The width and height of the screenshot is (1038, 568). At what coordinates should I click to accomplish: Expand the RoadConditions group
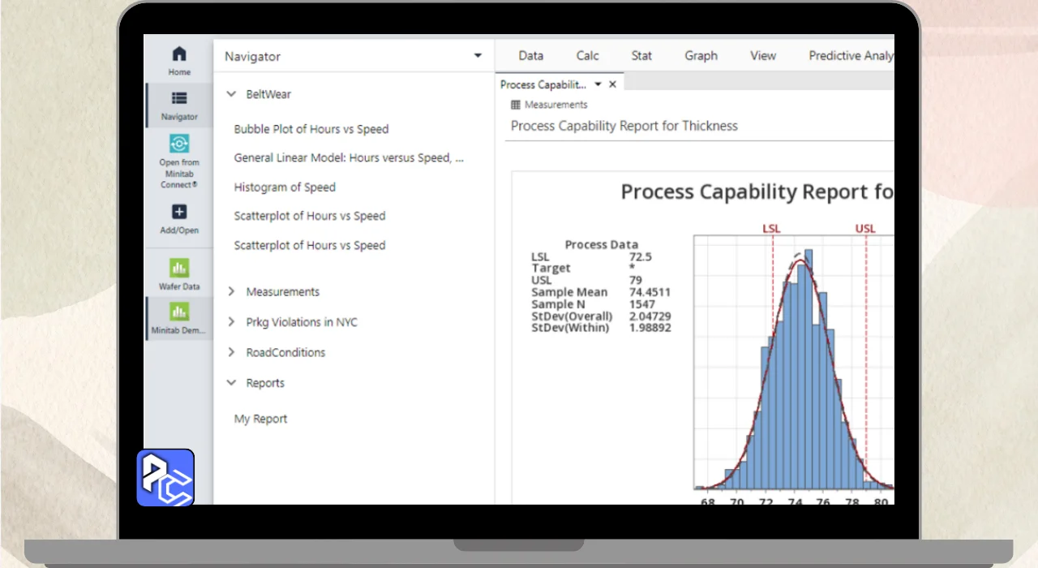click(x=231, y=352)
